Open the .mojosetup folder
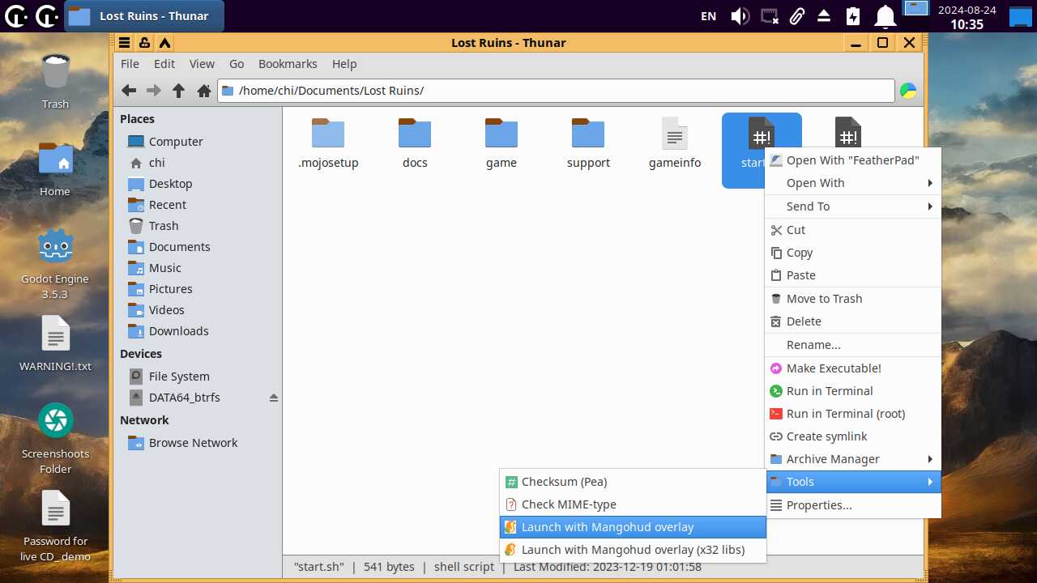1037x583 pixels. tap(328, 143)
